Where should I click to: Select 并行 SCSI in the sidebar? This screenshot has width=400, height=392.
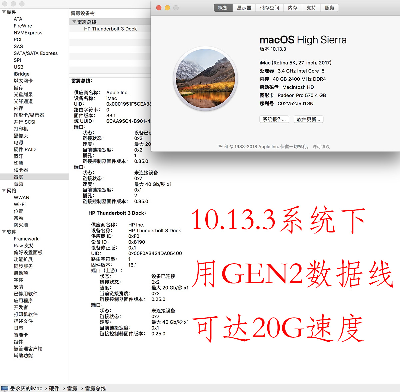(25, 122)
